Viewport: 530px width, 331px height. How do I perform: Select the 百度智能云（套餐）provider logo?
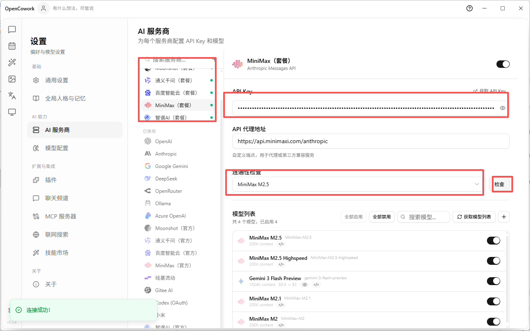coord(148,93)
